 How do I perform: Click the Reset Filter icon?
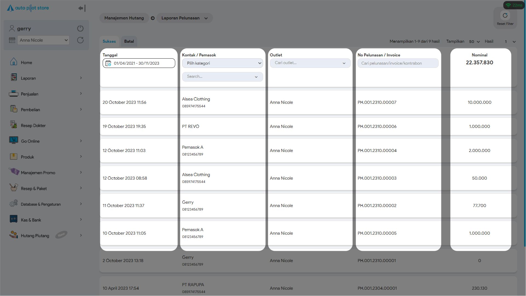pos(505,16)
